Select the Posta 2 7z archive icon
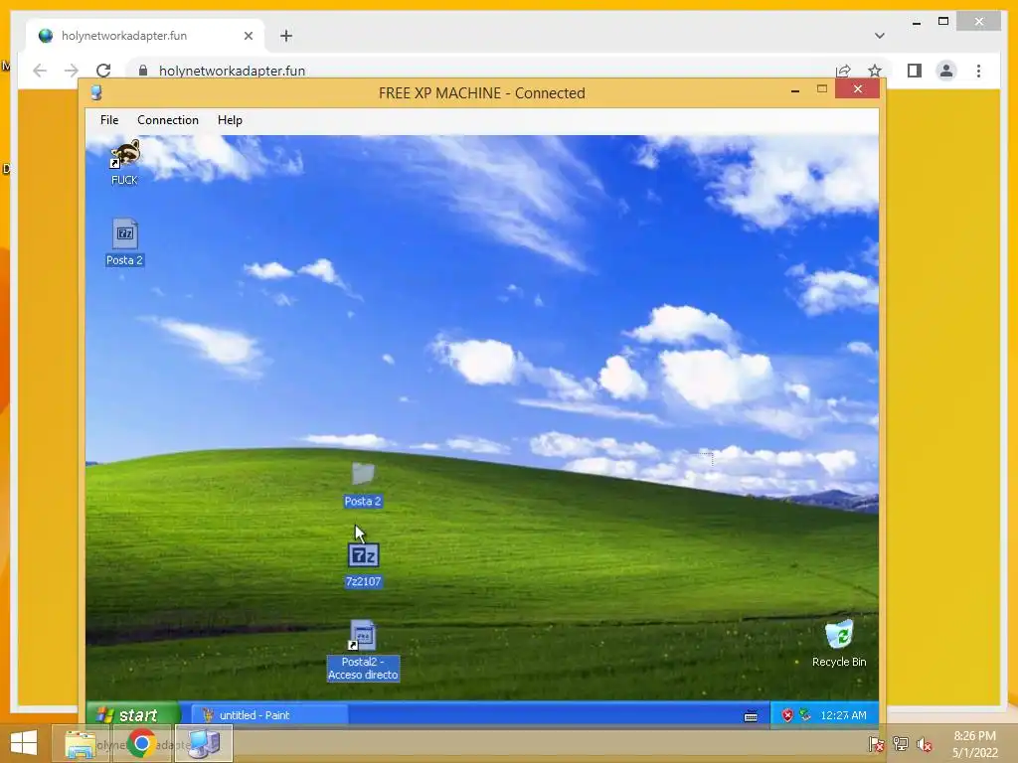The image size is (1018, 763). (x=124, y=233)
